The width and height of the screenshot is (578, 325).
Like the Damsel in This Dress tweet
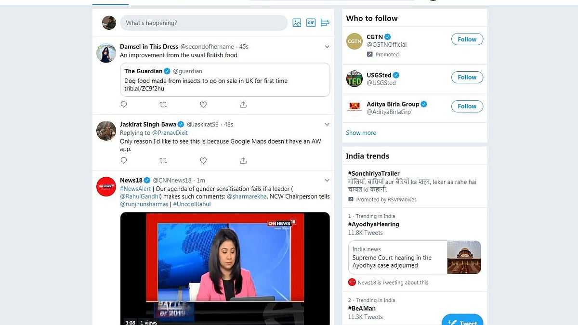(203, 104)
